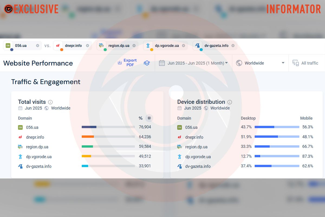Click the info icon beside Total visits
Viewport: 325px width, 217px height.
coord(50,102)
